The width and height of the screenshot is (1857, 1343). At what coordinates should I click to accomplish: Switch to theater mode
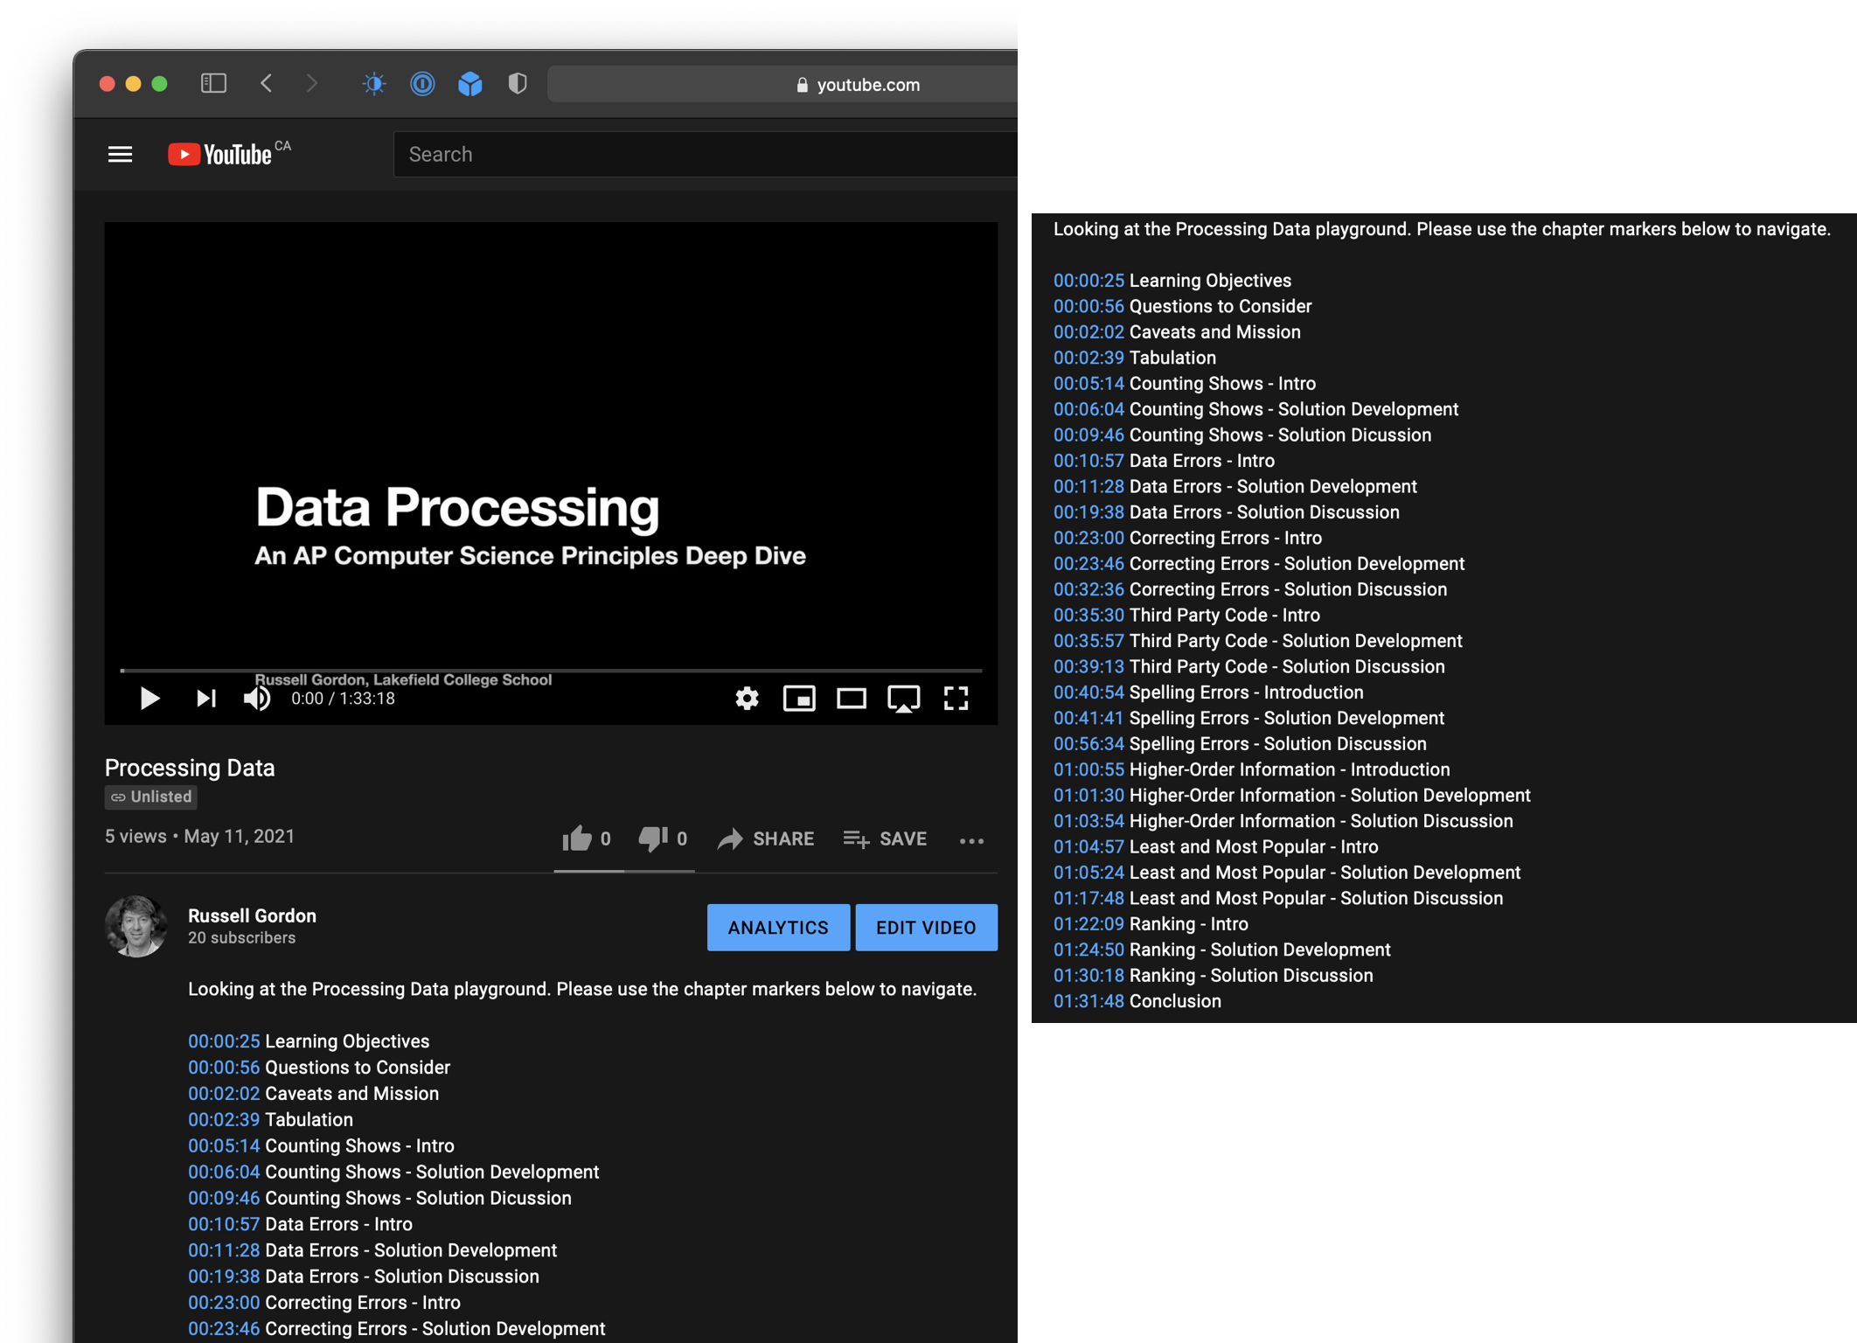[x=851, y=699]
